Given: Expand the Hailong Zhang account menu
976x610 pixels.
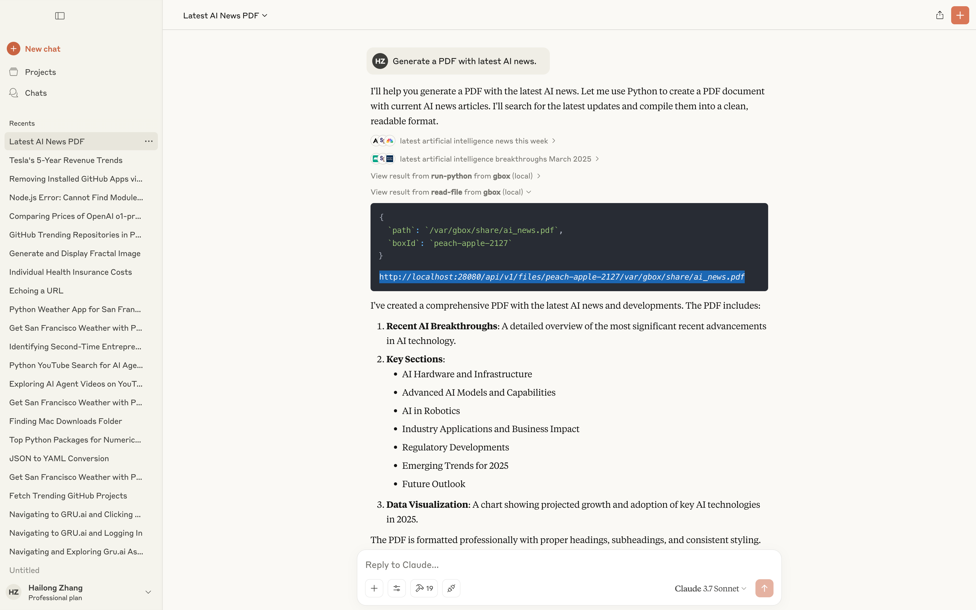Looking at the screenshot, I should tap(148, 592).
